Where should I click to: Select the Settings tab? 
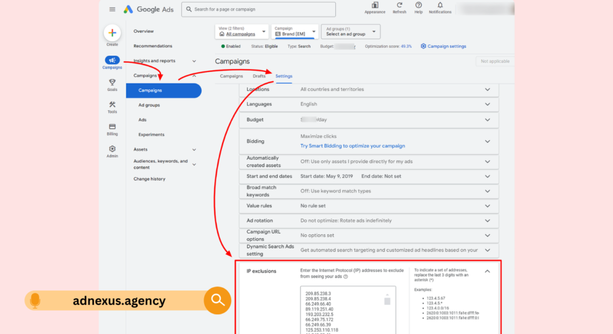pyautogui.click(x=284, y=76)
